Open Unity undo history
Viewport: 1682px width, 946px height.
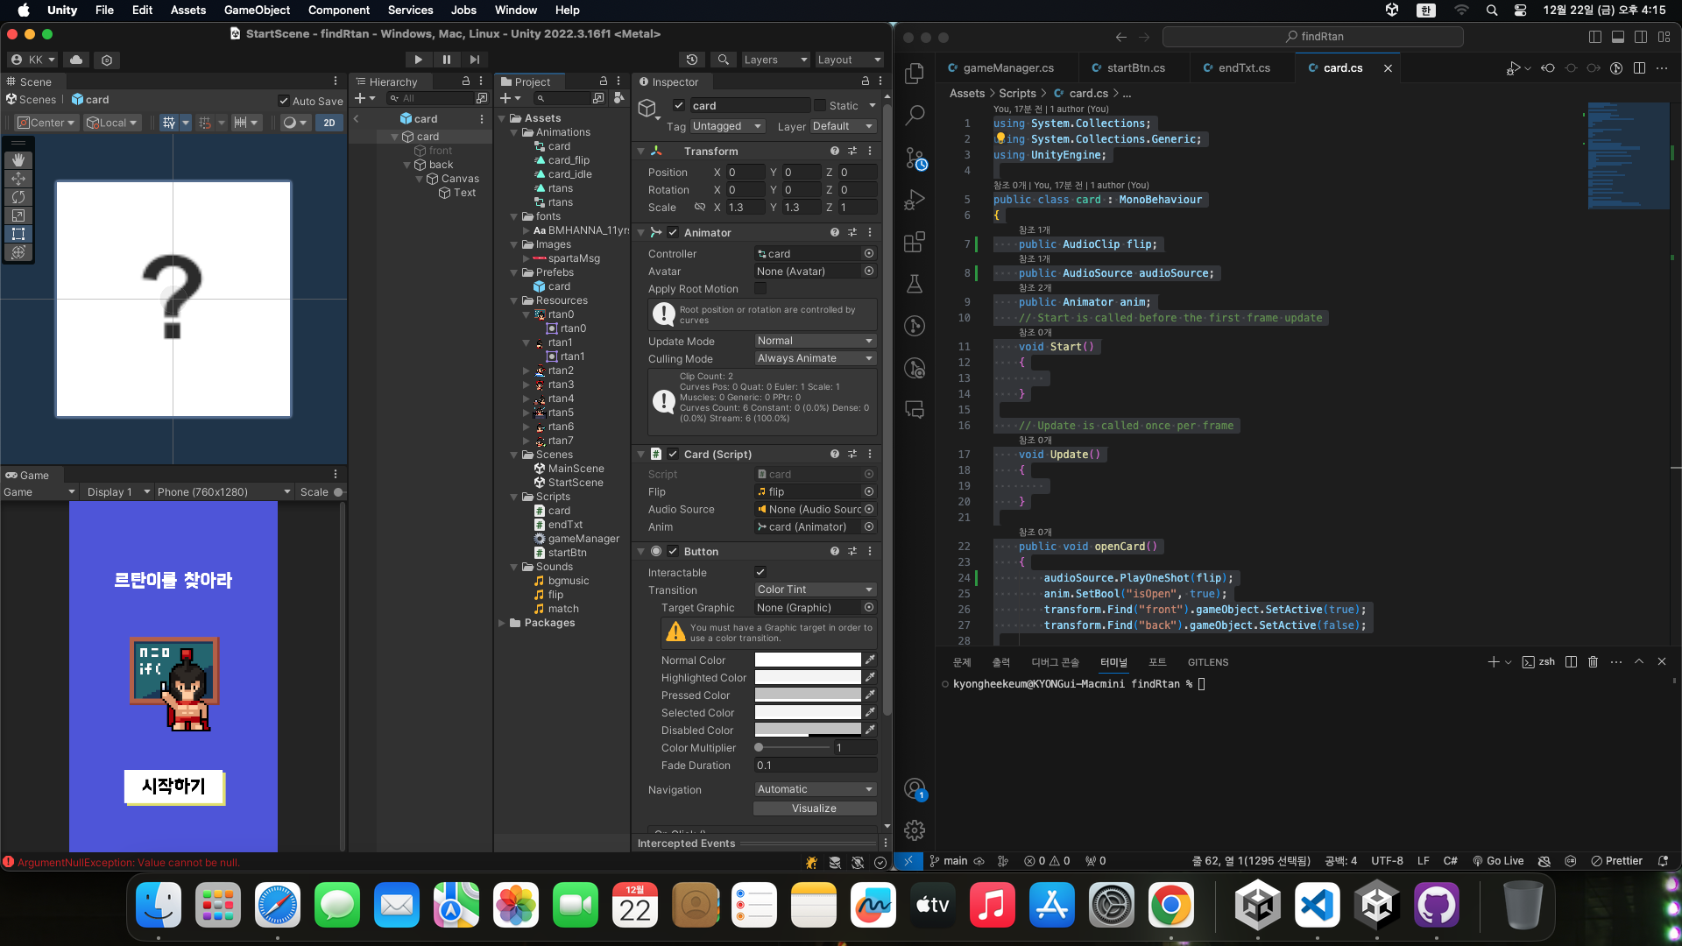pos(692,60)
